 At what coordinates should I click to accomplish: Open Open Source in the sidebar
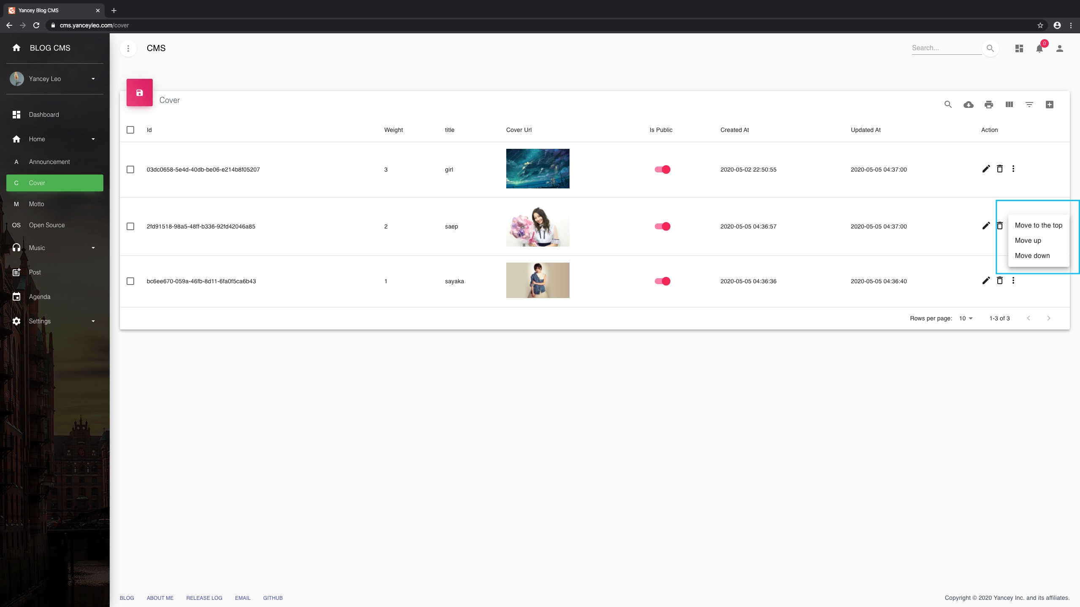(55, 225)
